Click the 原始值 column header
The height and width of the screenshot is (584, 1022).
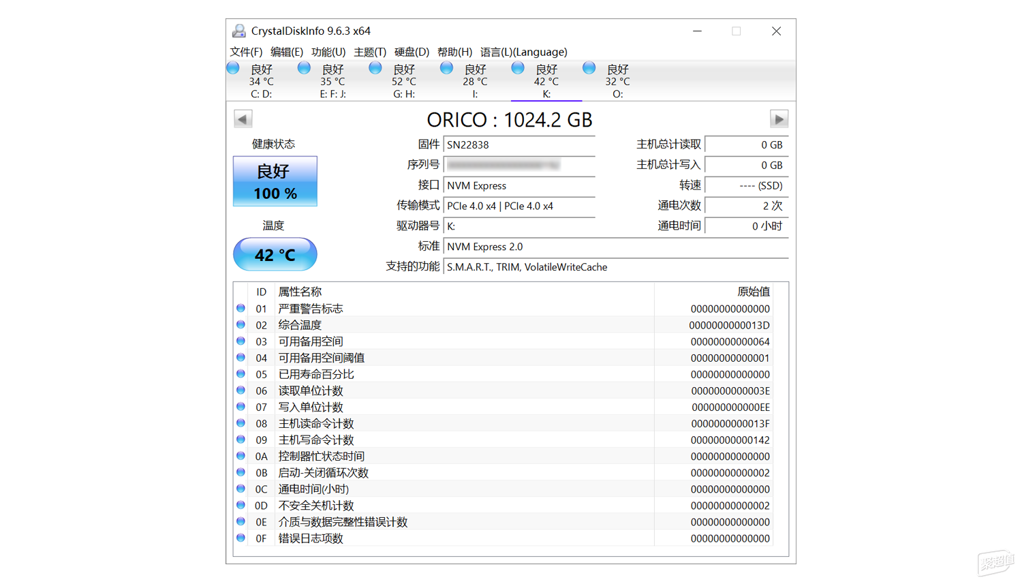coord(754,292)
